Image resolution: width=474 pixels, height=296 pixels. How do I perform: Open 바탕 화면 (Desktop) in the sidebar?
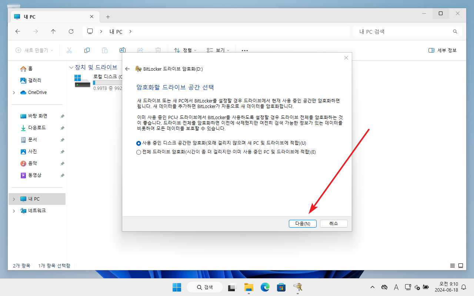37,116
